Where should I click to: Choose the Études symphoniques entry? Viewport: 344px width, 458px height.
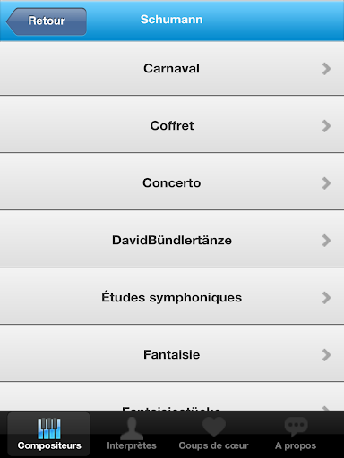click(x=172, y=298)
